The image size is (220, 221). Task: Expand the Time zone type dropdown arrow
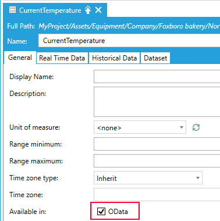tap(198, 178)
